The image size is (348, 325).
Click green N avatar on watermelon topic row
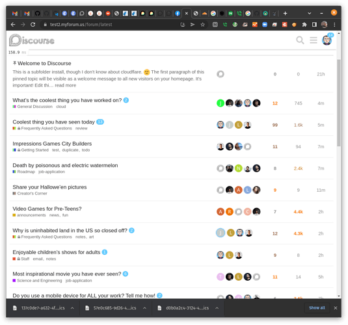tap(238, 168)
